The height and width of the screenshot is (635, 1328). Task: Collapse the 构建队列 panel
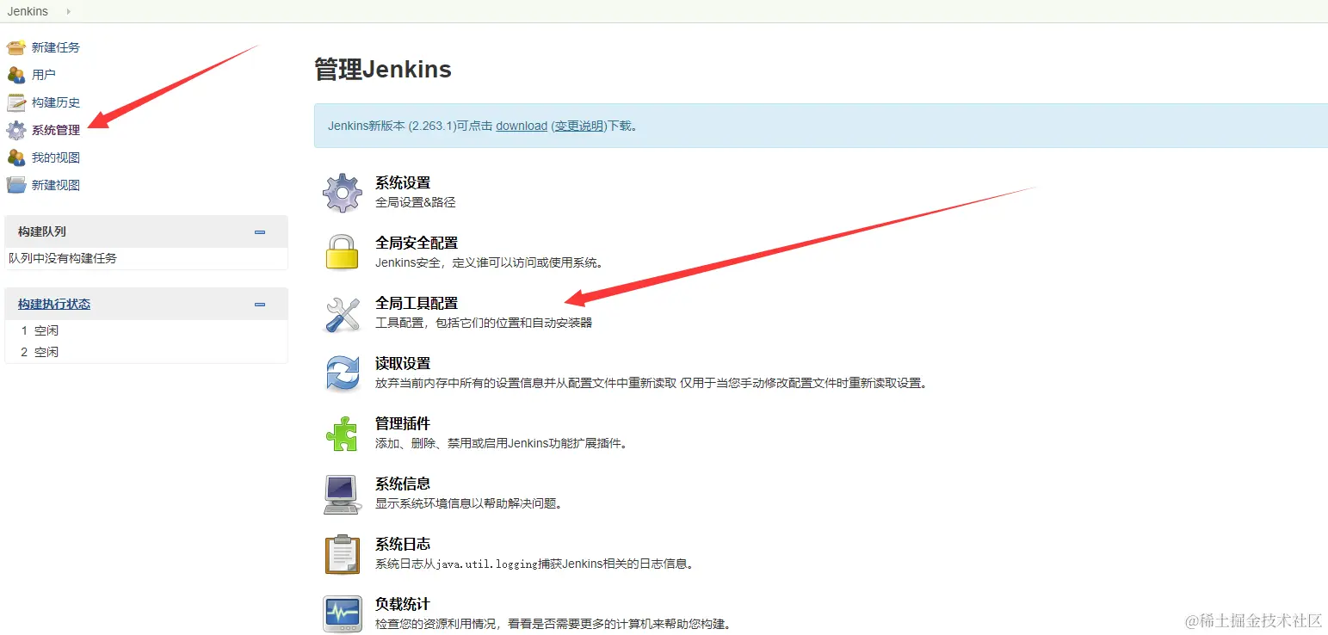tap(259, 231)
